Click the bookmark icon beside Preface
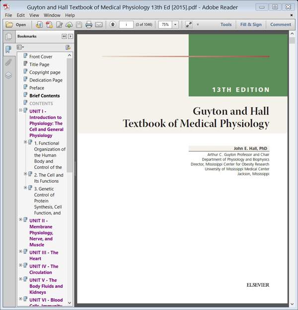Image resolution: width=298 pixels, height=310 pixels. [25, 87]
